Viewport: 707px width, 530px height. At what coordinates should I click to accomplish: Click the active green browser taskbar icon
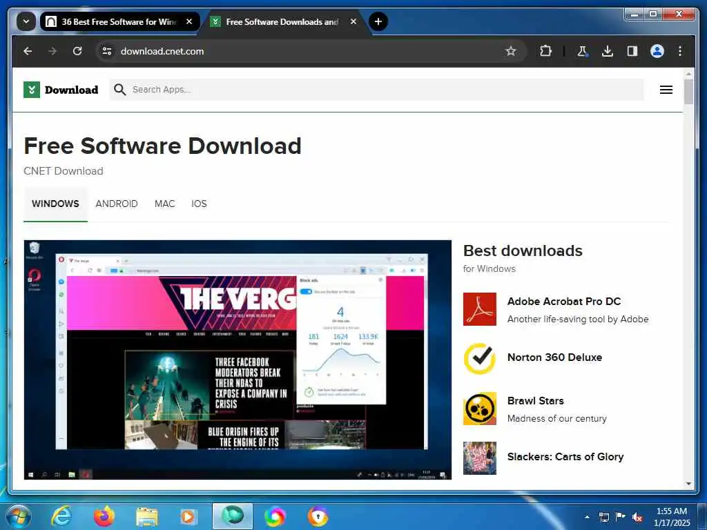233,516
